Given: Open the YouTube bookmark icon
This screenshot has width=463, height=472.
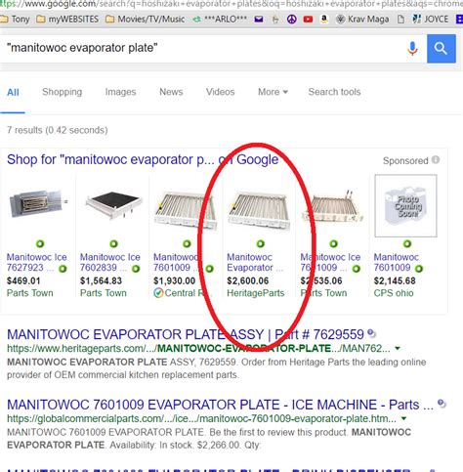Looking at the screenshot, I should [x=308, y=20].
